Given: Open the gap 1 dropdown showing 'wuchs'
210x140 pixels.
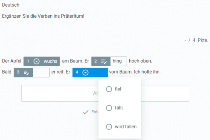Looking at the screenshot, I should pyautogui.click(x=42, y=61).
